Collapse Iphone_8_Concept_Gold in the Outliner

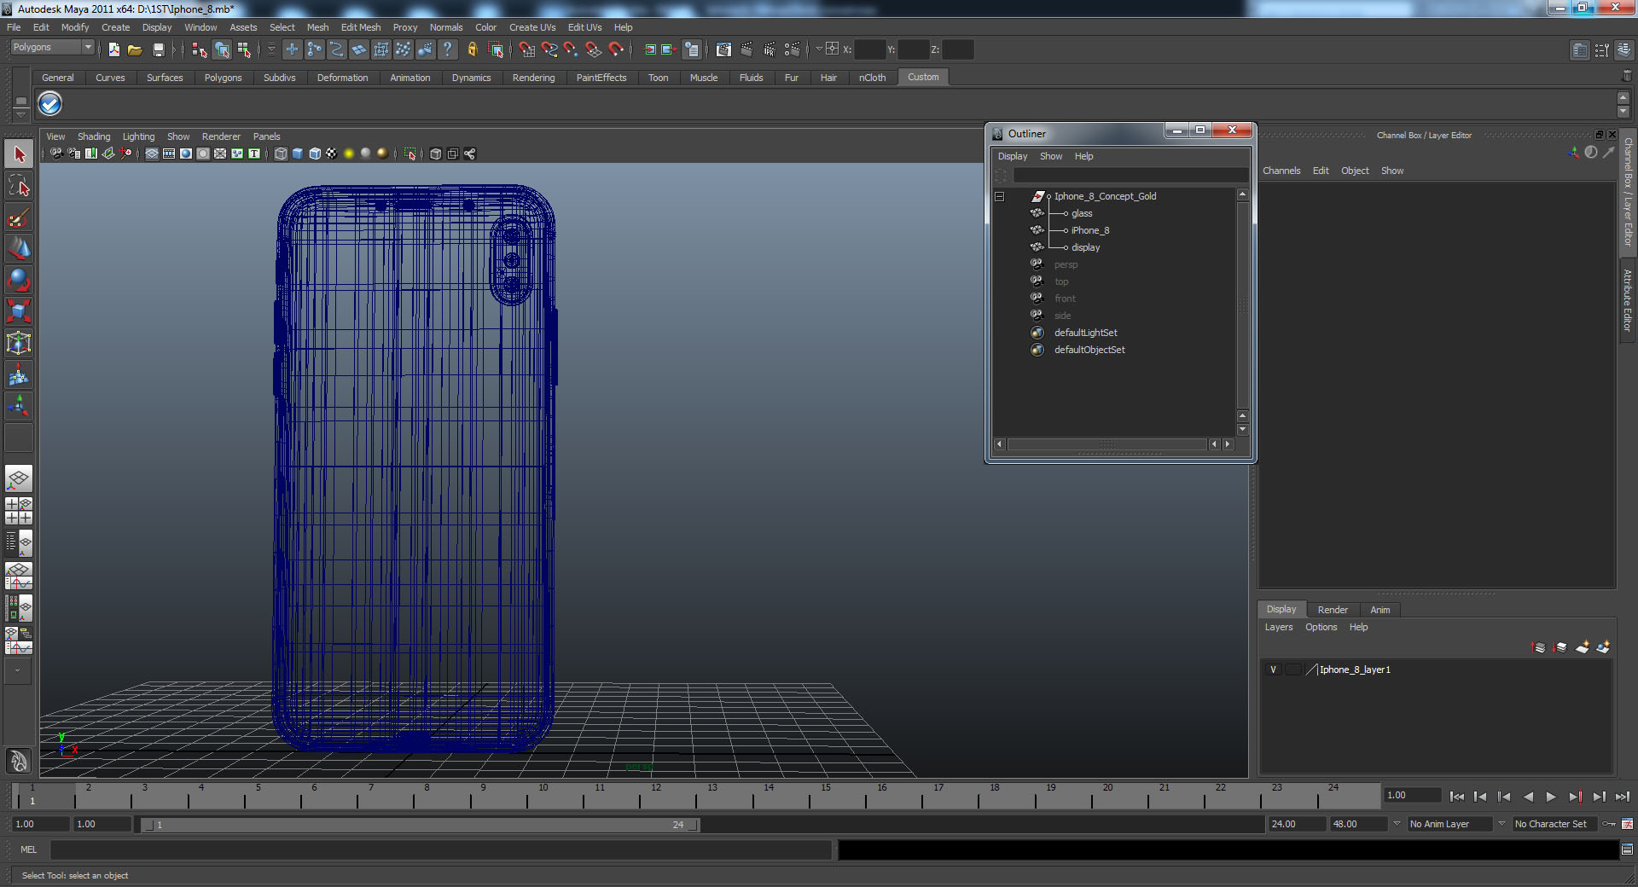[x=999, y=196]
